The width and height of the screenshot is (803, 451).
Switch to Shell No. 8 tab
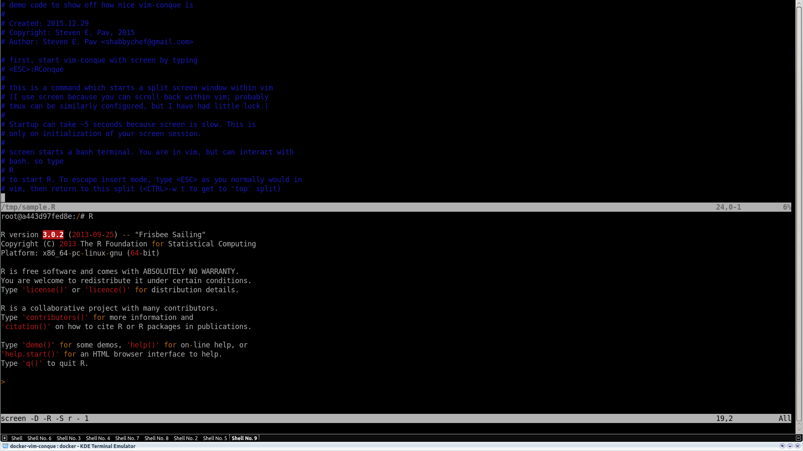click(x=156, y=438)
